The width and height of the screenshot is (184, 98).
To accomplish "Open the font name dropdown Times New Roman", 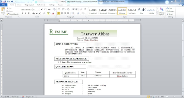I will coord(31,9).
